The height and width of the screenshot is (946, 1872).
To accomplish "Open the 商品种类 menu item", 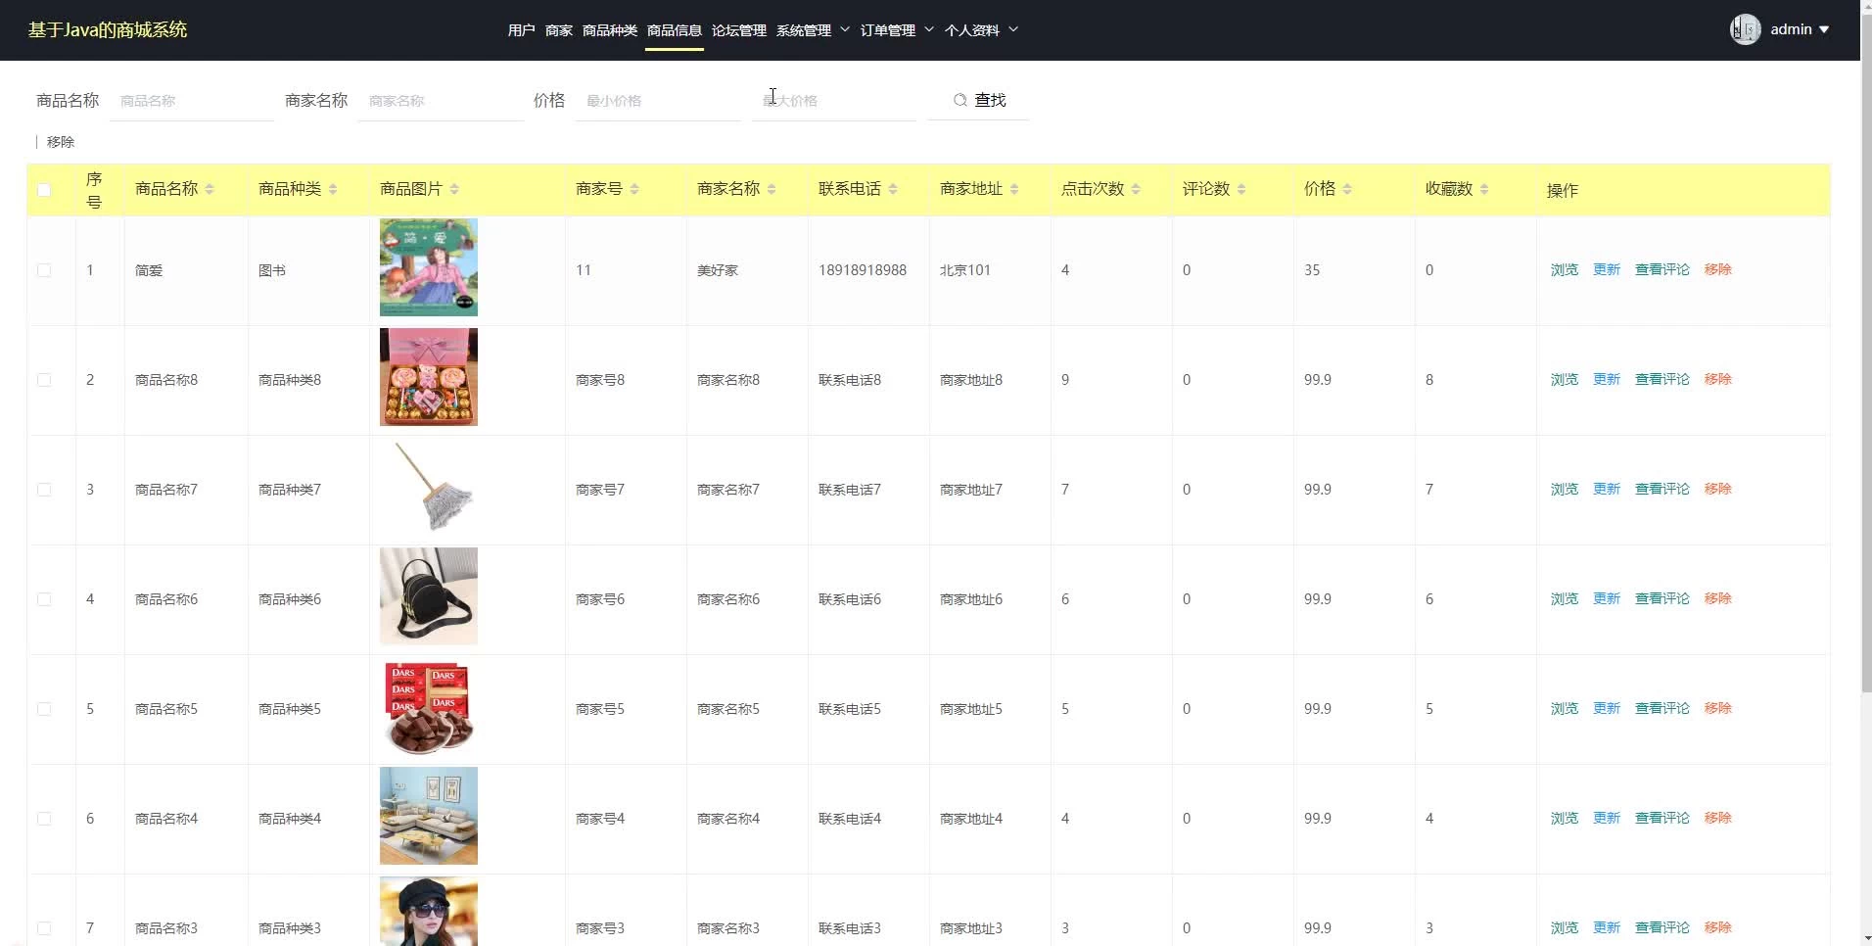I will [x=609, y=30].
